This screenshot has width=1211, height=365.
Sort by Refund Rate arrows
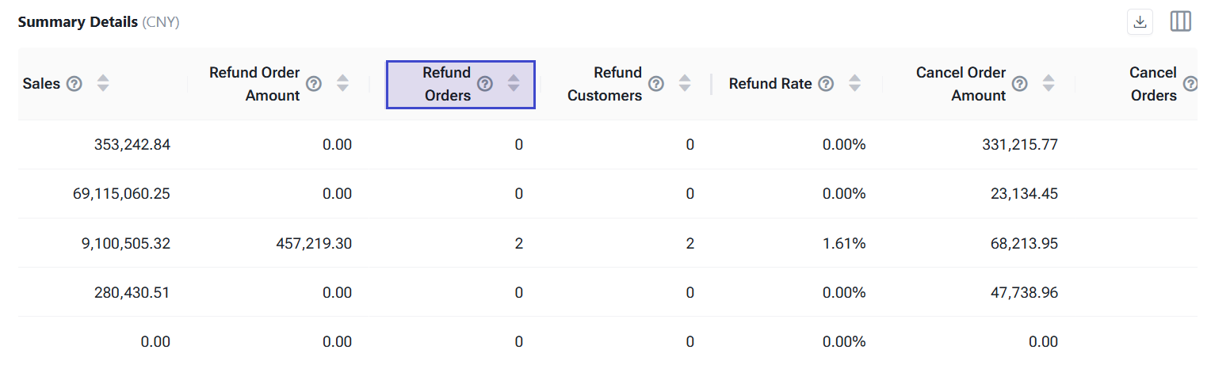click(x=854, y=84)
